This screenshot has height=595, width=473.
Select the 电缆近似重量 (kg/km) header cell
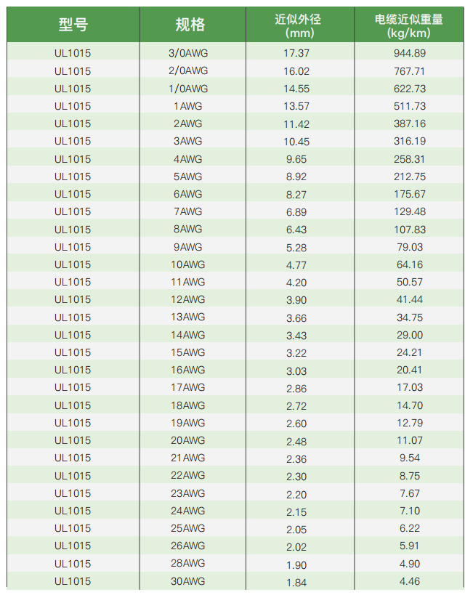(x=408, y=25)
